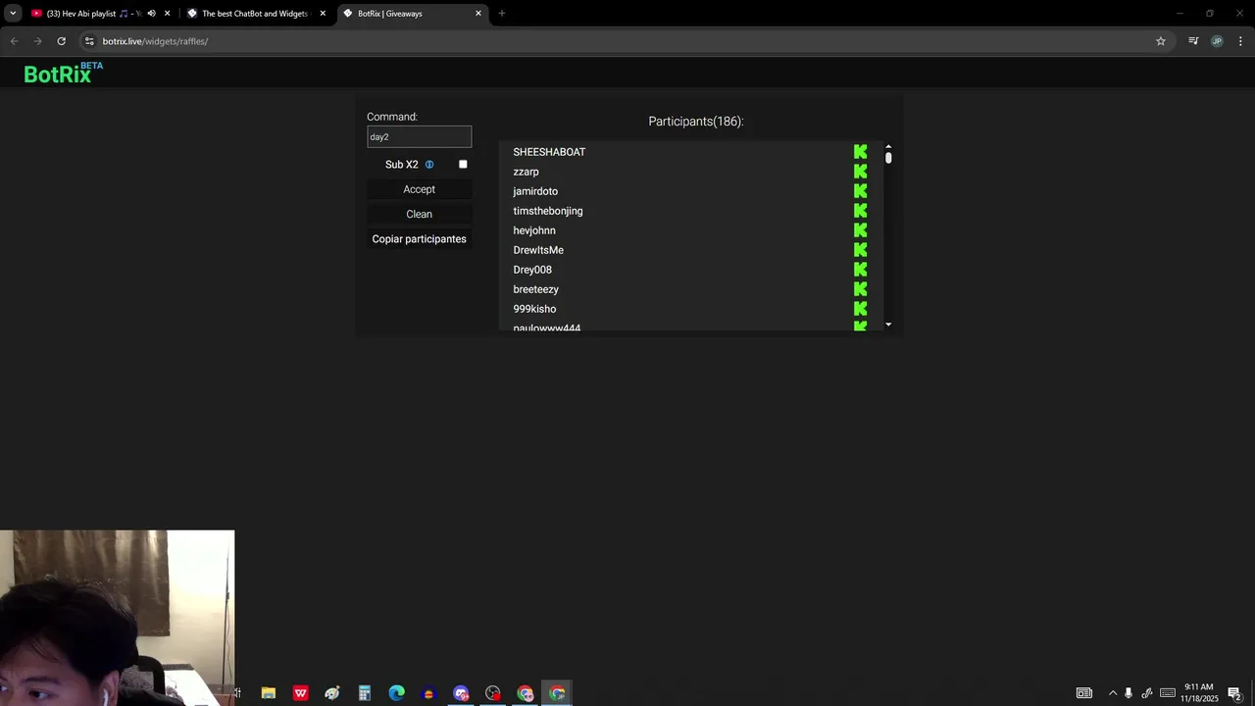Click participant name Drey008
The width and height of the screenshot is (1255, 706).
pos(532,270)
